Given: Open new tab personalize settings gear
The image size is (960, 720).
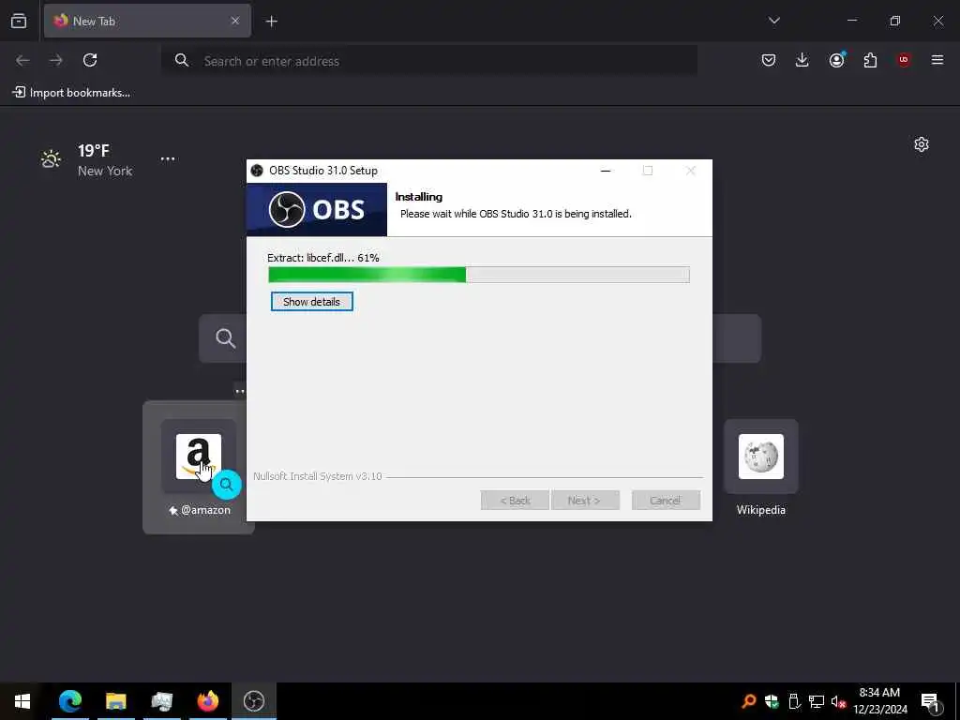Looking at the screenshot, I should point(922,144).
